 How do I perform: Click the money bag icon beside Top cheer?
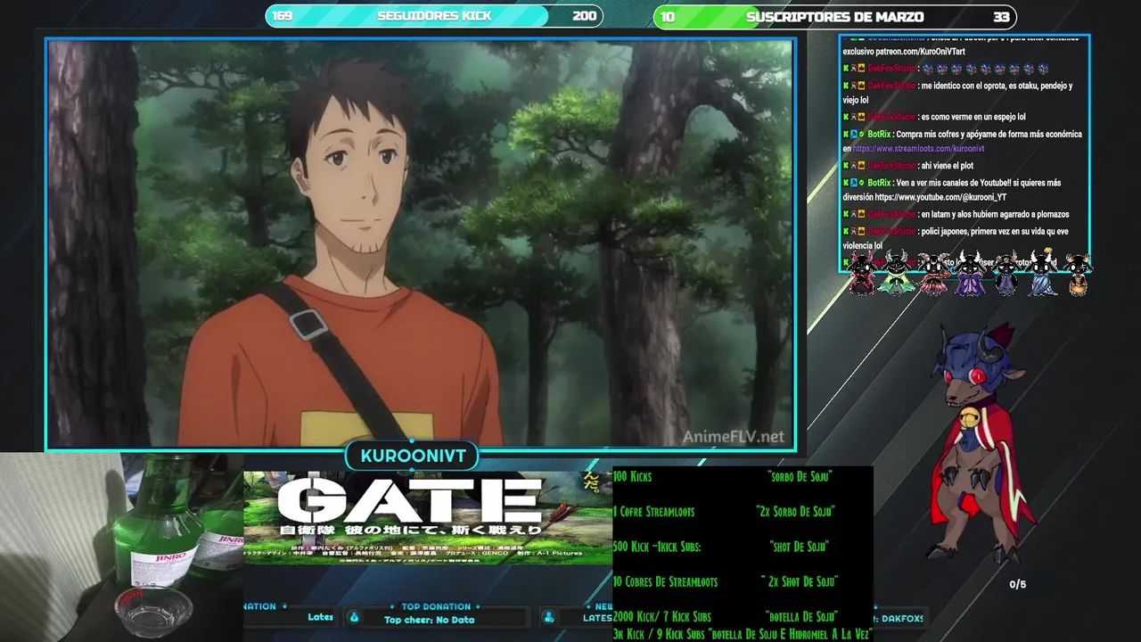tap(354, 617)
